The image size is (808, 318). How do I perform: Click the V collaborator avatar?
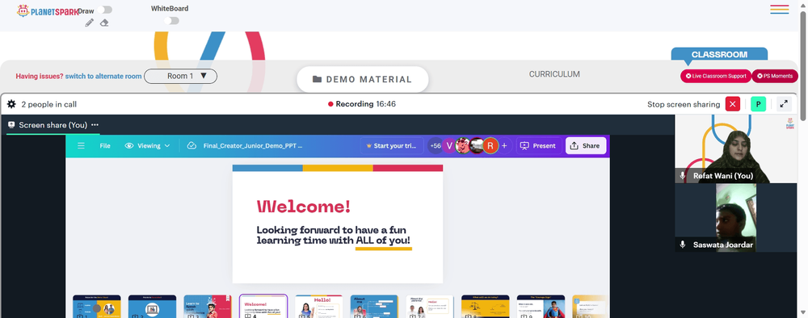[449, 145]
